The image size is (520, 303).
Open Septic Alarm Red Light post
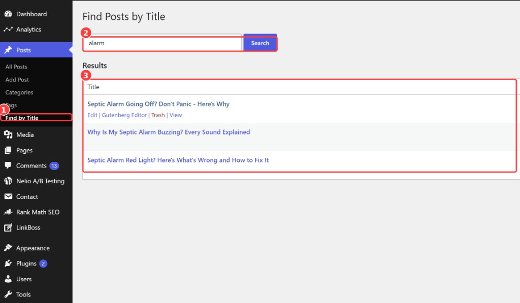click(178, 160)
